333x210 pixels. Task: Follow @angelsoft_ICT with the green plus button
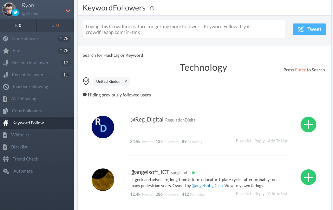[x=308, y=177]
